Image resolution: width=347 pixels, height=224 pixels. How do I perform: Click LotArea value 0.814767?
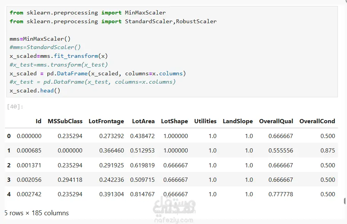point(142,194)
